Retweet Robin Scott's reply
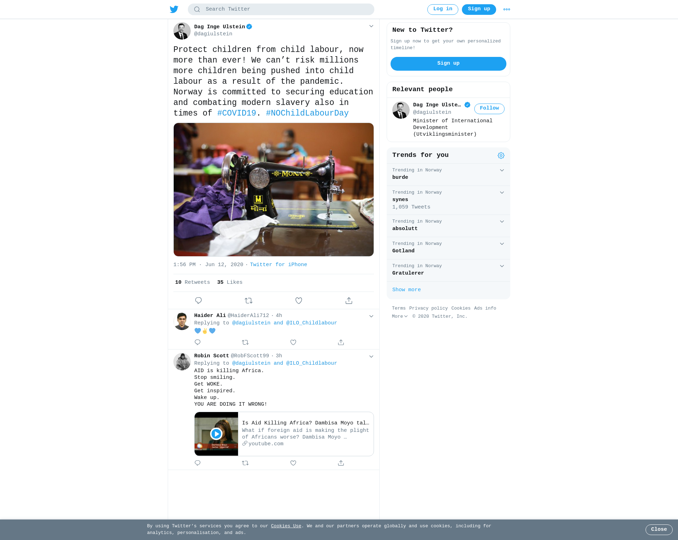Viewport: 678px width, 540px height. pyautogui.click(x=245, y=463)
